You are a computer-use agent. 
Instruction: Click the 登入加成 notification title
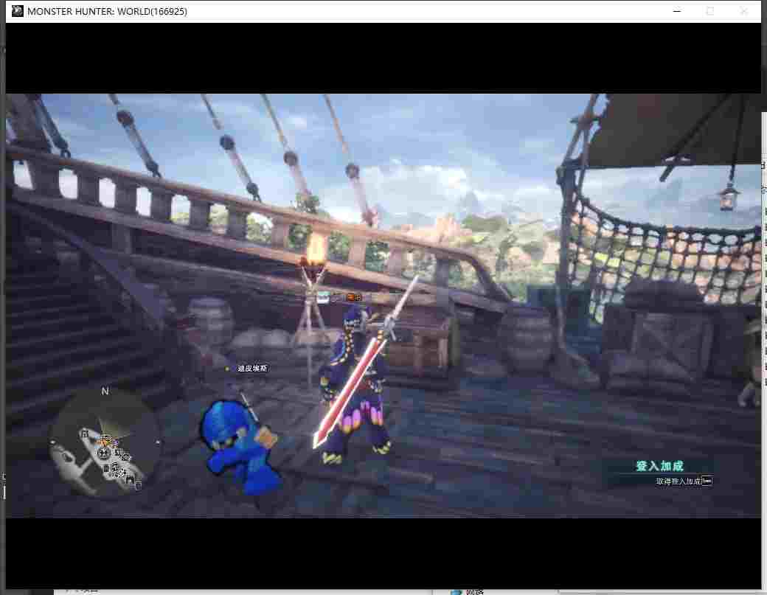point(659,466)
